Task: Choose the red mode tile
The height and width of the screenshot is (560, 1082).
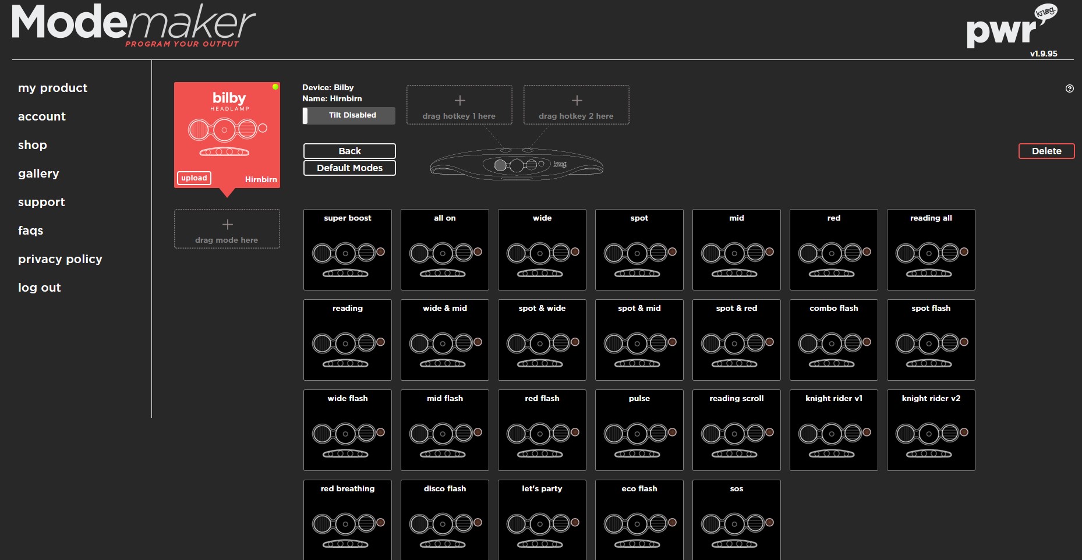Action: click(x=834, y=250)
